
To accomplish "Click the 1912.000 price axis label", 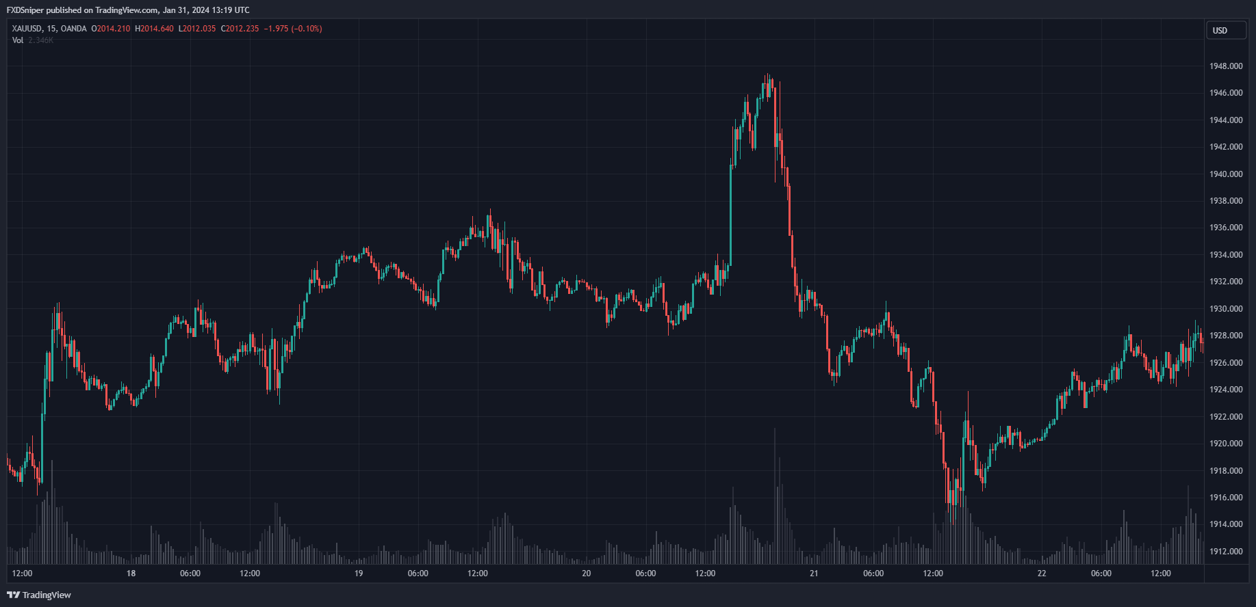I will [1226, 552].
